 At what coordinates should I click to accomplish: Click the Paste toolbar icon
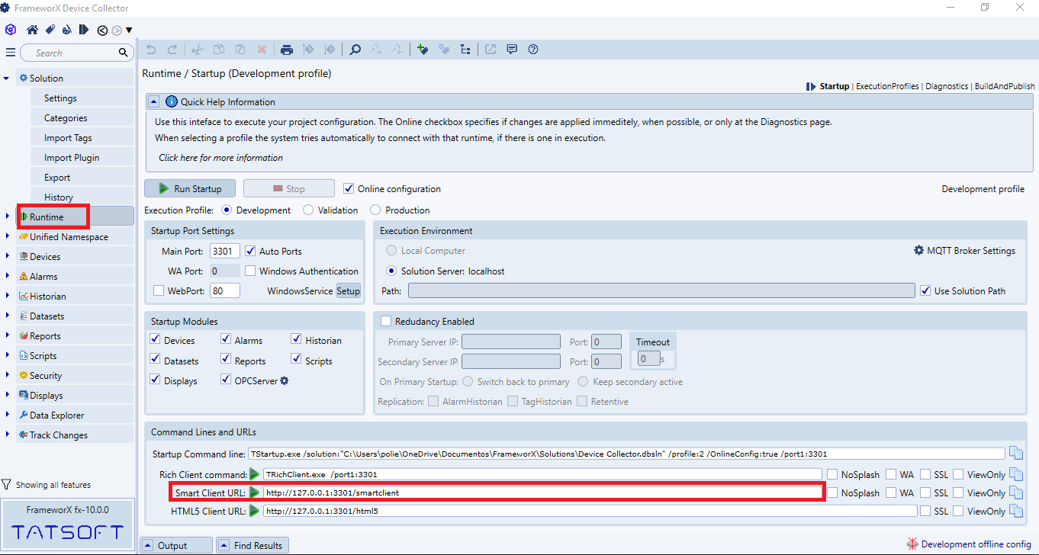pyautogui.click(x=240, y=50)
